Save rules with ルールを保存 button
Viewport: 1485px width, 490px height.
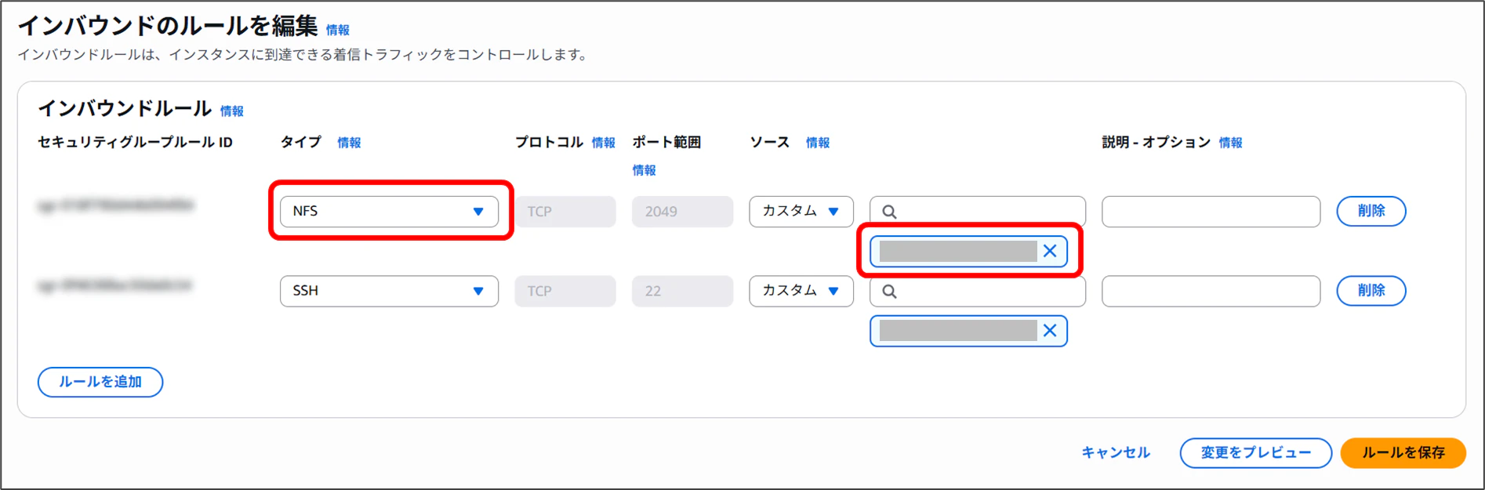click(x=1403, y=452)
